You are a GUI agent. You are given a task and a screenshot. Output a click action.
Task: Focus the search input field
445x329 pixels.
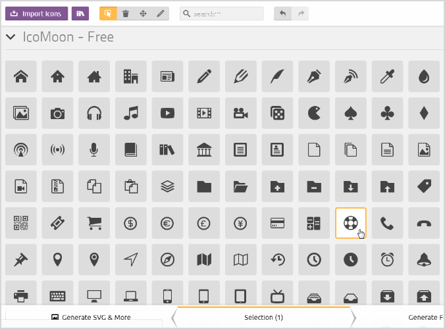coord(221,14)
